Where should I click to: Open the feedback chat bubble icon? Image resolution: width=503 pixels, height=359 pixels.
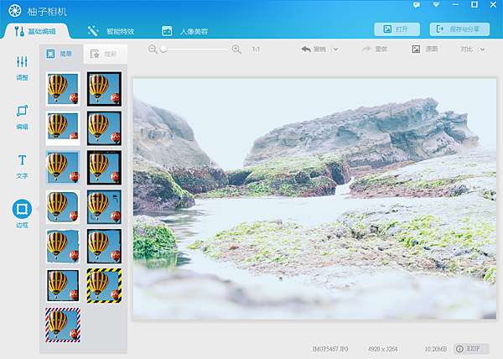point(417,5)
